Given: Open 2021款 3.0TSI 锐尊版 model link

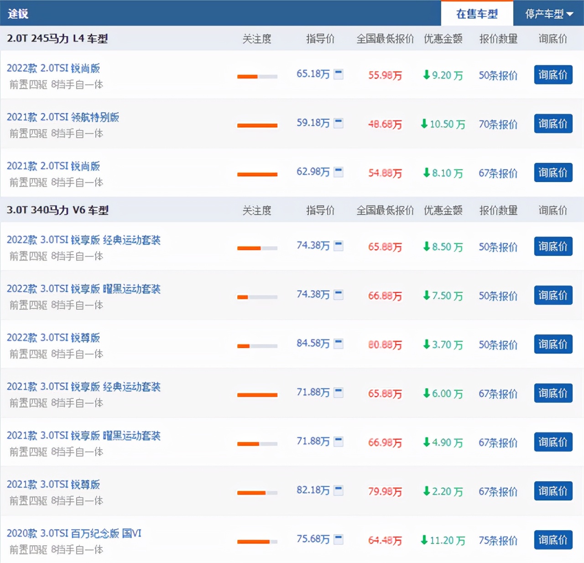Looking at the screenshot, I should [x=53, y=485].
